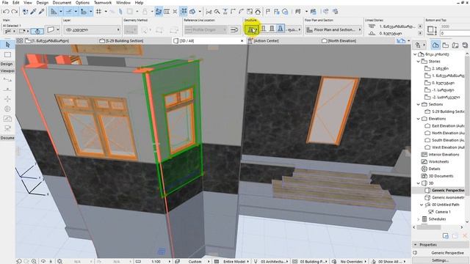
Task: Select the complex profile structure icon
Action: (281, 29)
